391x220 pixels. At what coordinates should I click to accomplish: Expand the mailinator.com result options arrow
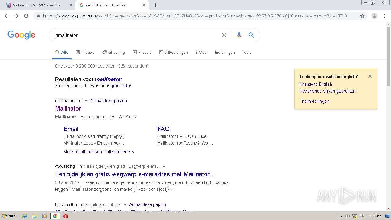point(86,101)
